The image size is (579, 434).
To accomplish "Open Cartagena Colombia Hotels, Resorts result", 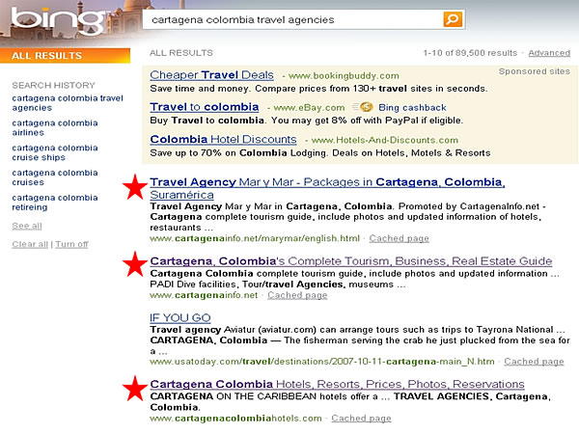I will (337, 384).
